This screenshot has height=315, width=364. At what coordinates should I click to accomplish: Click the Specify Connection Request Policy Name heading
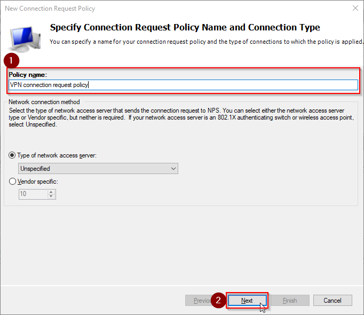point(185,27)
